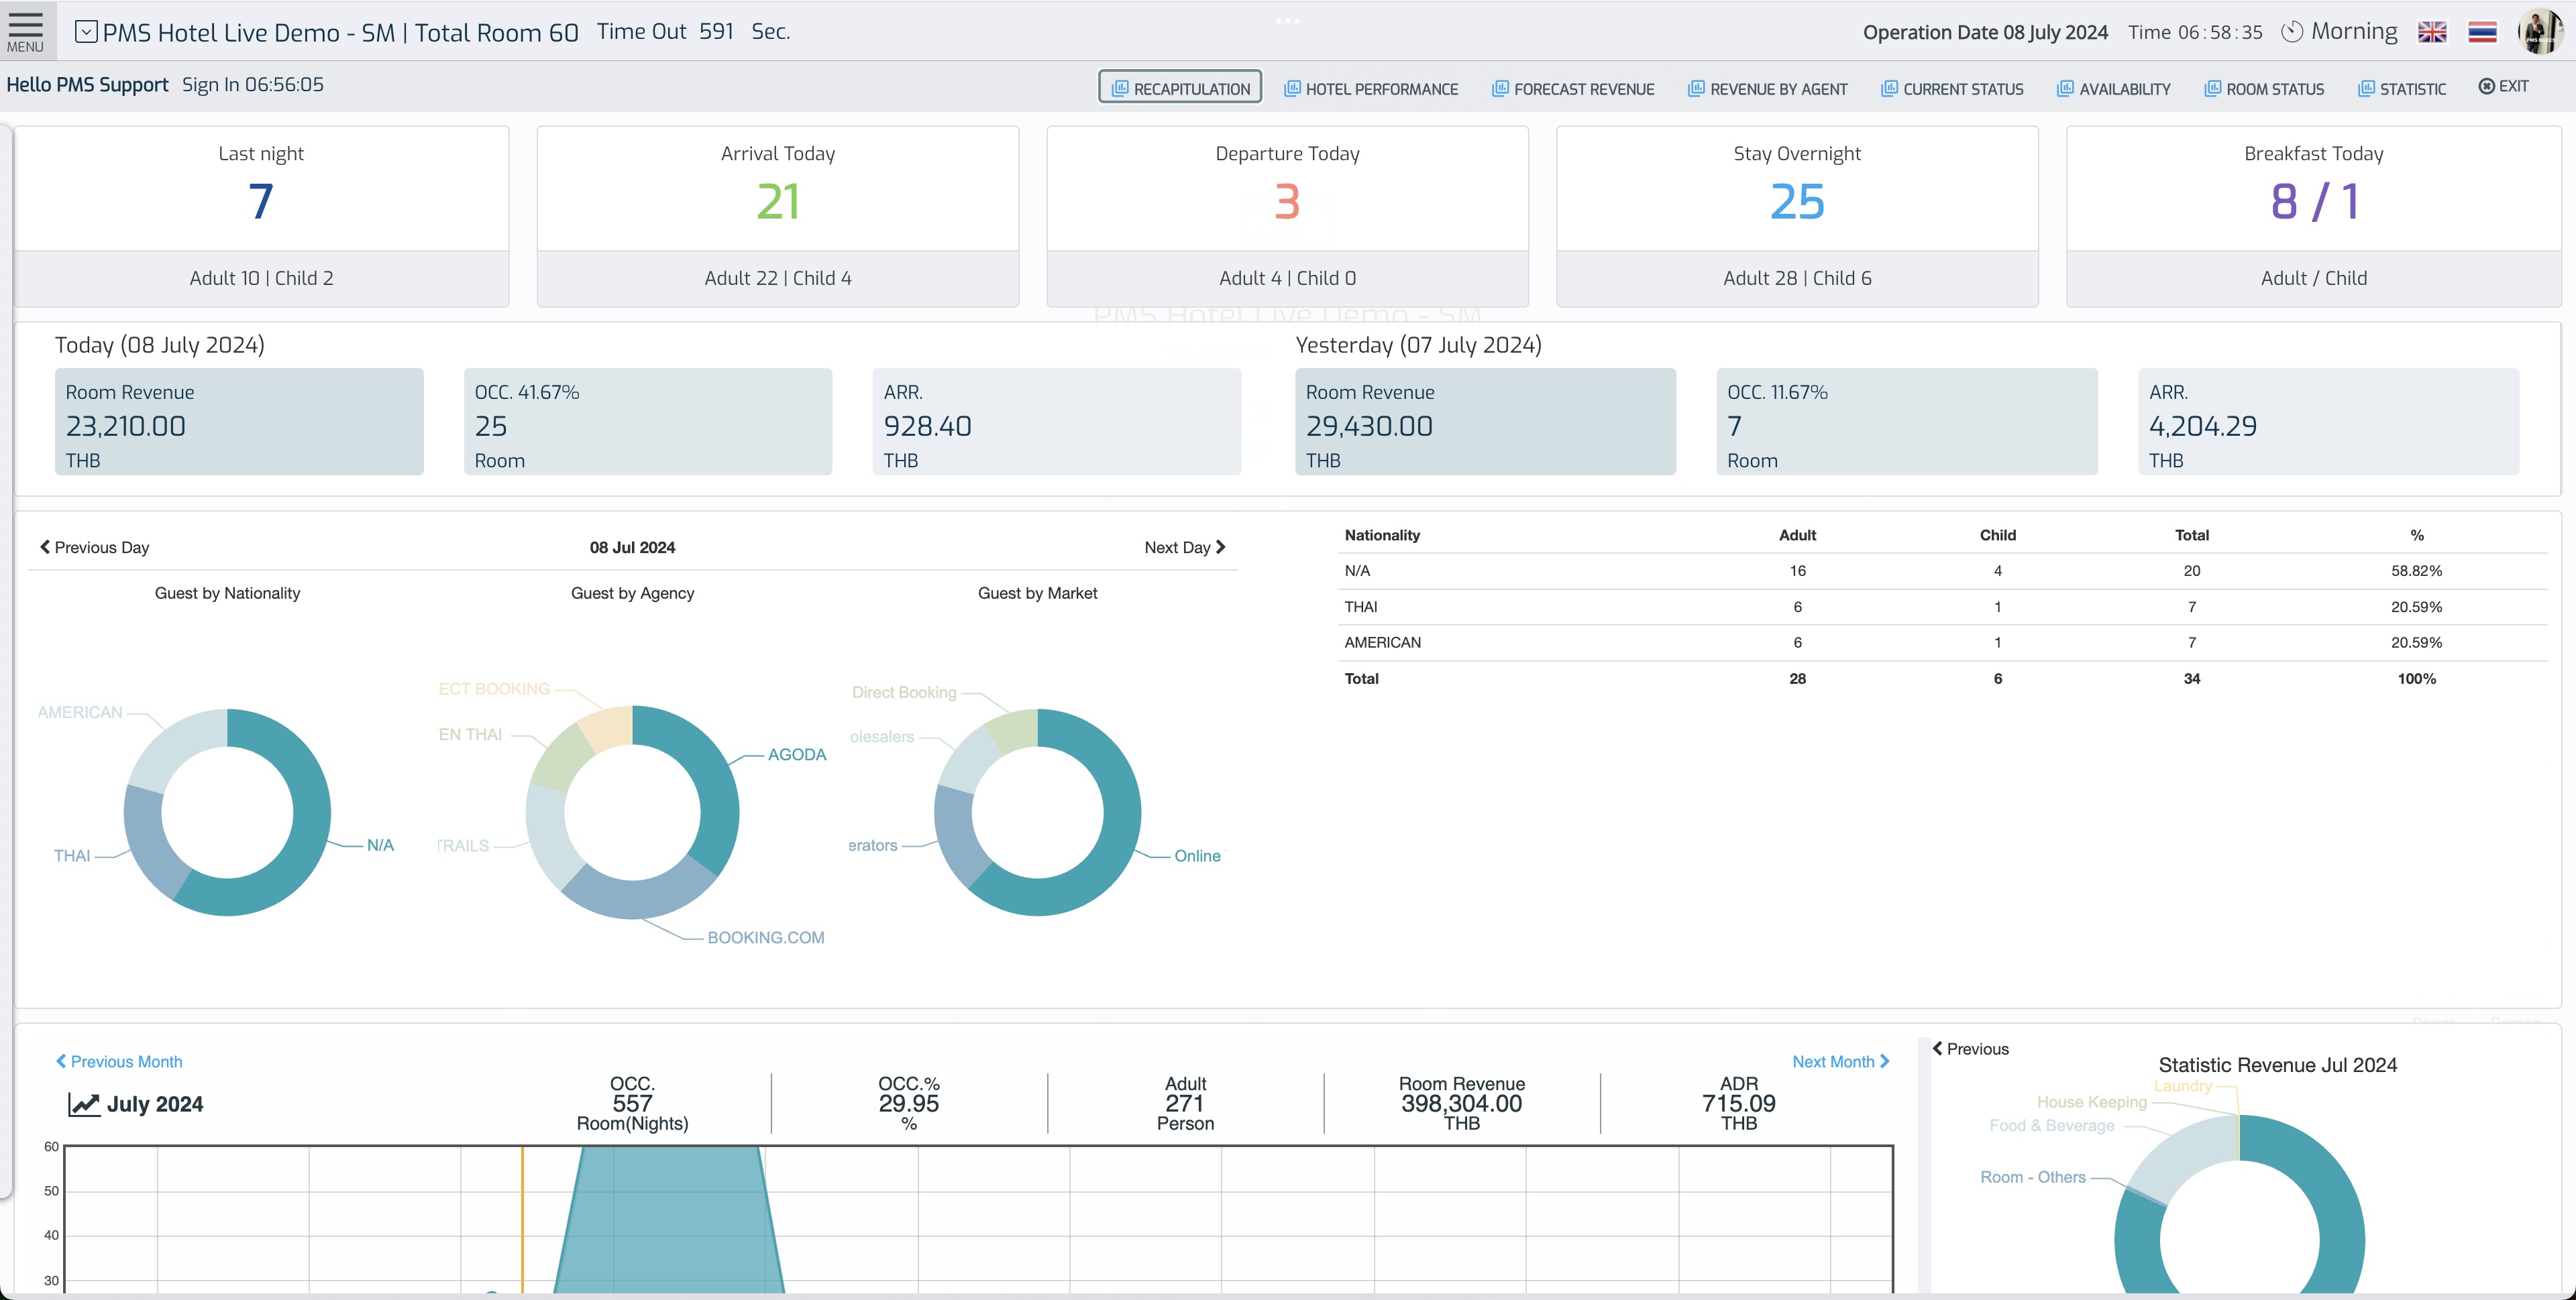Go to Next Day
This screenshot has height=1300, width=2576.
pyautogui.click(x=1185, y=548)
